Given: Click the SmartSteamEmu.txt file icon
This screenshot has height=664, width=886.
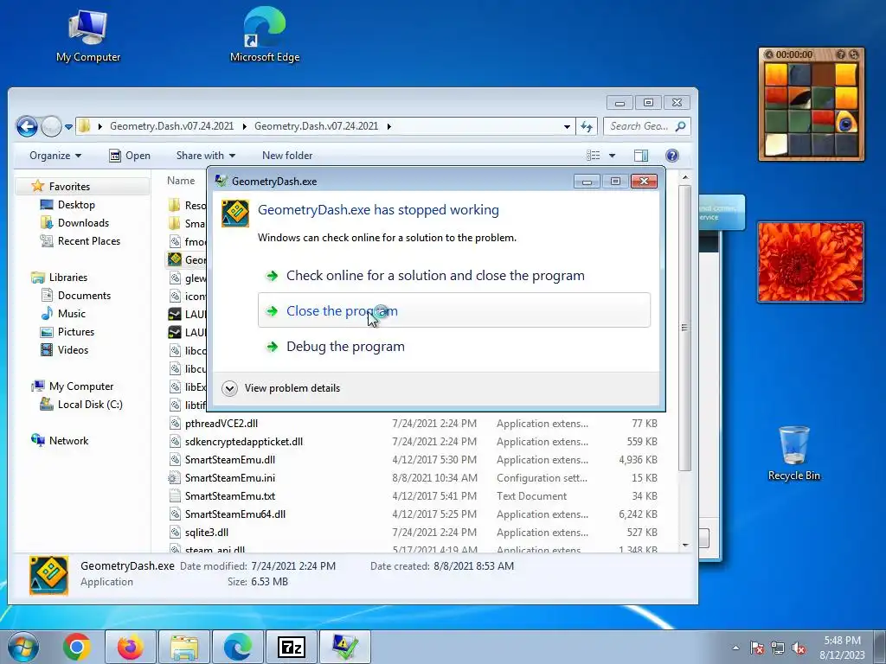Looking at the screenshot, I should tap(175, 495).
